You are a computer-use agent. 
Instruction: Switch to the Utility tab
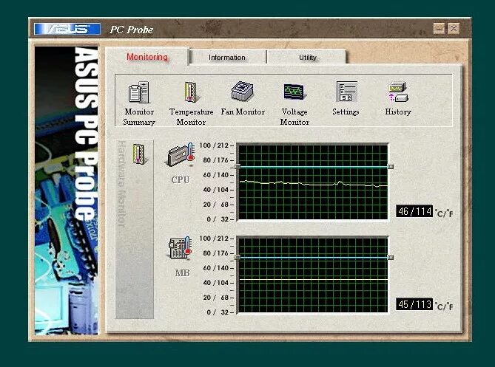[x=308, y=58]
